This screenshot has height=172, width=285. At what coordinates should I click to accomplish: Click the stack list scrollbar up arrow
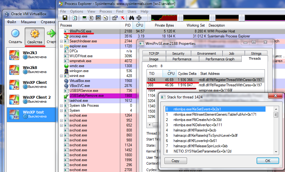click(x=276, y=109)
